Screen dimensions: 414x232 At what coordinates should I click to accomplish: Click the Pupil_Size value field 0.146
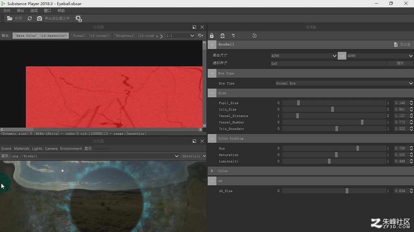pos(401,103)
